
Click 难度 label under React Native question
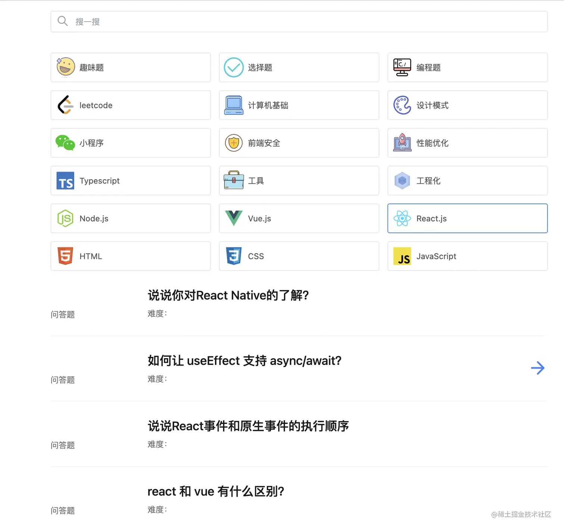point(157,313)
